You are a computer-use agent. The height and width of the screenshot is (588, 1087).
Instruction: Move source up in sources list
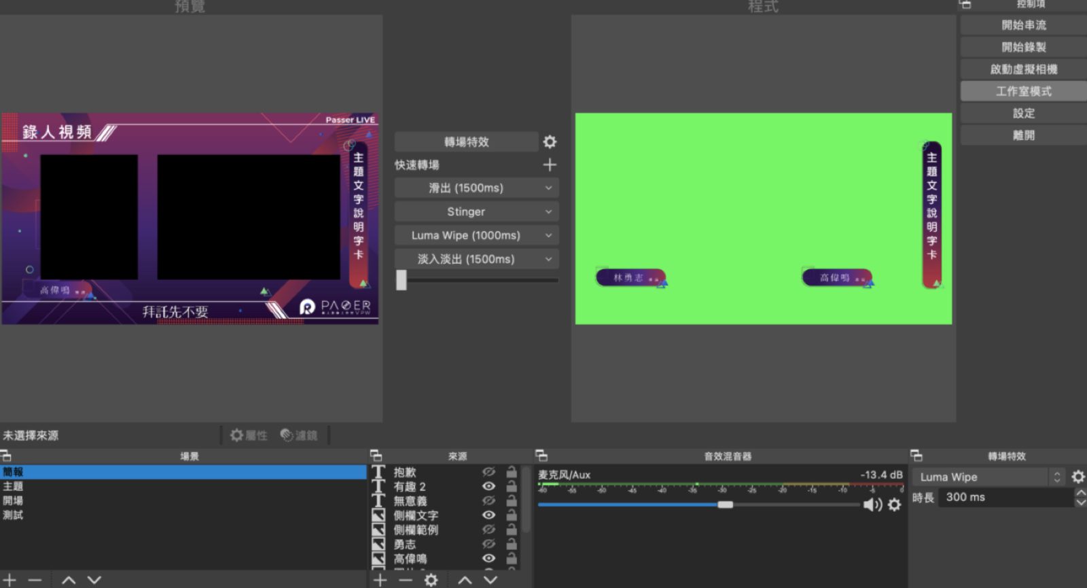tap(465, 580)
